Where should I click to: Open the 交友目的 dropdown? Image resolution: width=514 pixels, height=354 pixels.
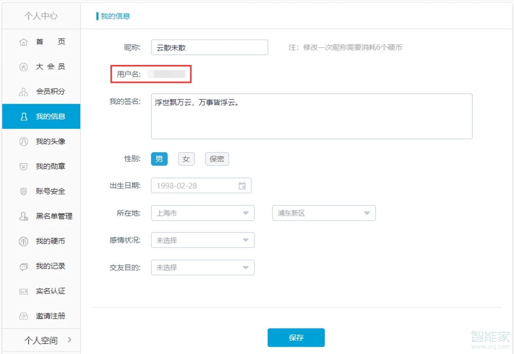(203, 268)
